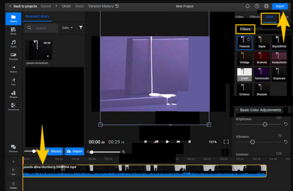The image size is (293, 191).
Task: Apply the Technicolor filter
Action: point(262,75)
